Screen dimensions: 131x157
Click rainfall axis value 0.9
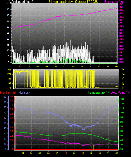pos(12,109)
